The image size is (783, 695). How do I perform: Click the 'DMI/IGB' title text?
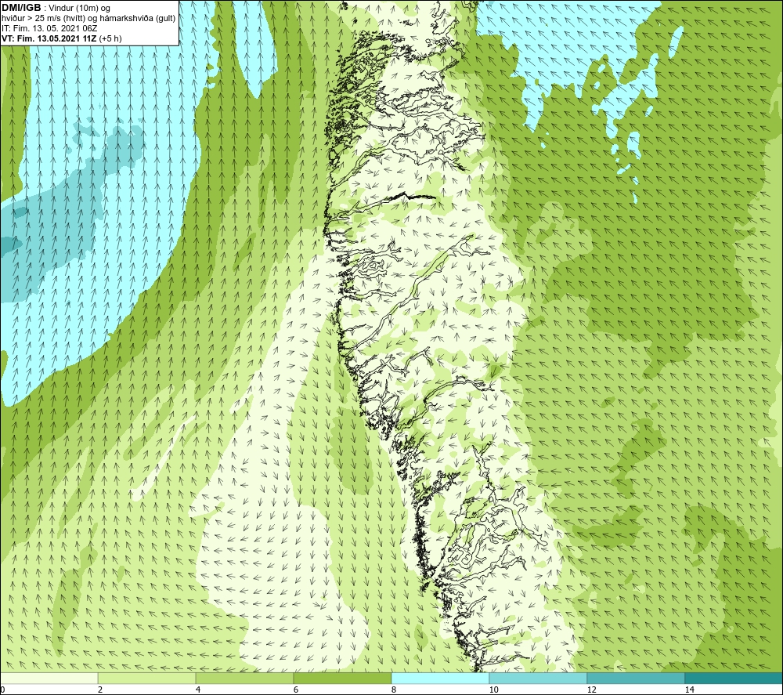pyautogui.click(x=21, y=8)
